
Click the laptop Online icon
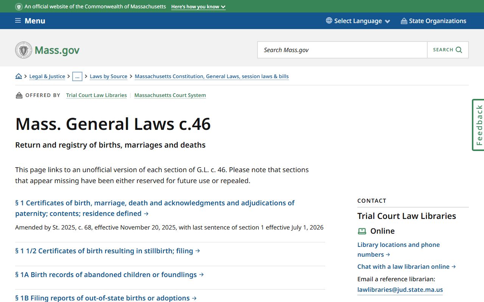(x=362, y=231)
